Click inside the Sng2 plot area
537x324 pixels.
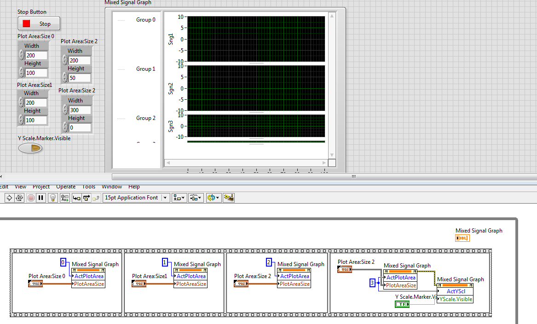256,88
